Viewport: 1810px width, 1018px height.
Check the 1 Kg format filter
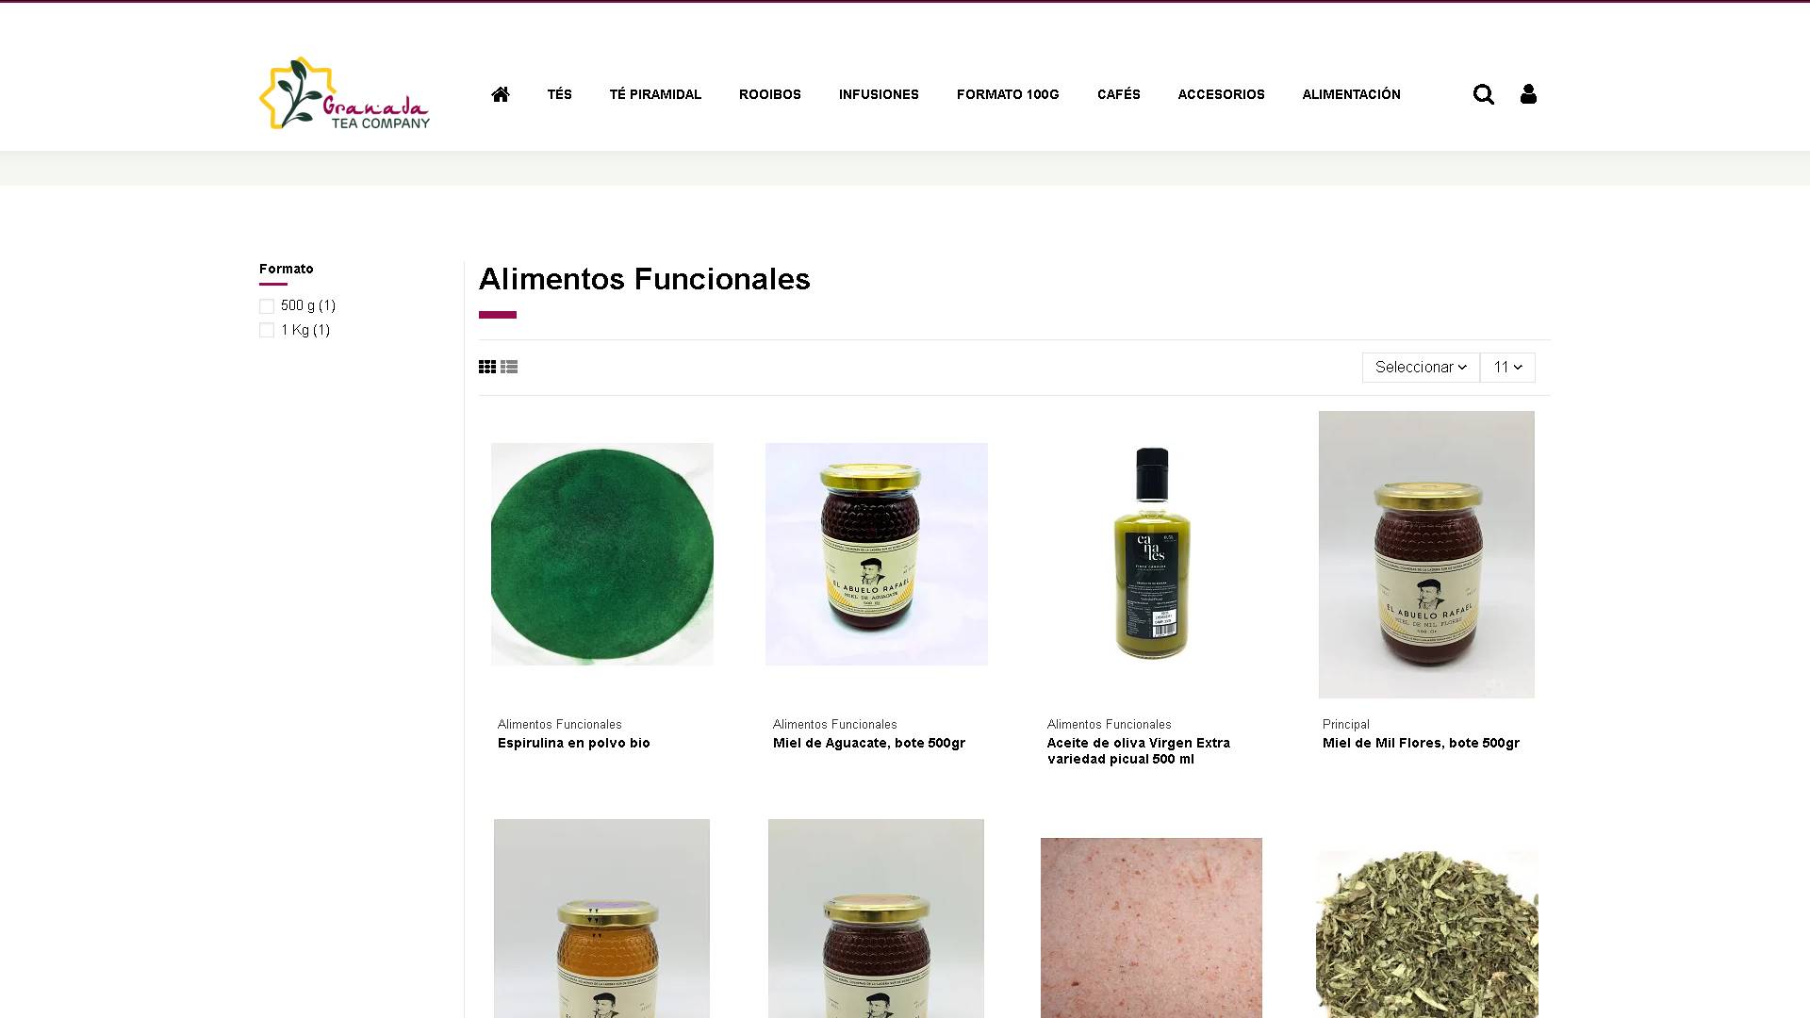tap(267, 331)
